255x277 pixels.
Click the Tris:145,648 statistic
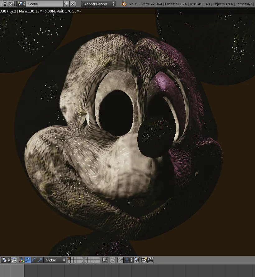(200, 4)
